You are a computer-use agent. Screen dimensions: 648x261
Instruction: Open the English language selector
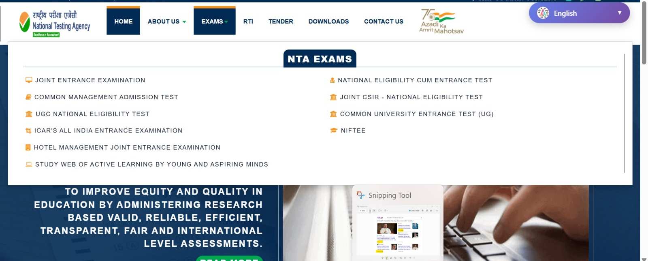tap(579, 13)
